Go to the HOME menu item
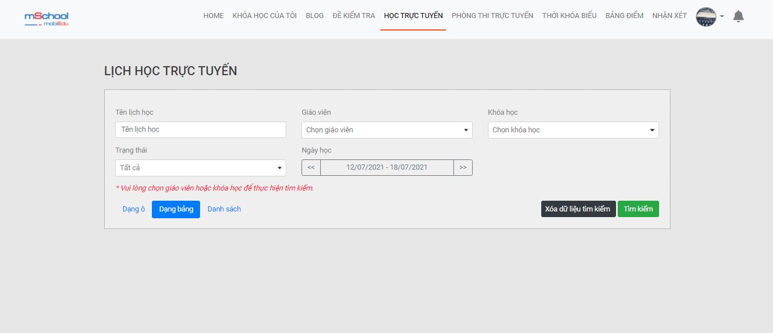 click(x=214, y=16)
